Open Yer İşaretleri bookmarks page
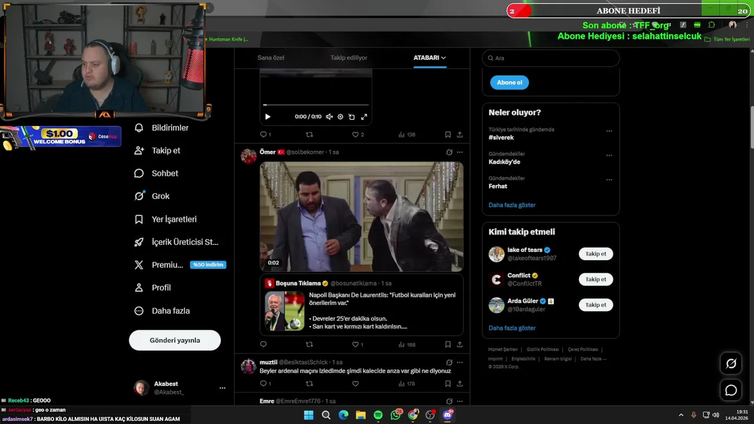The height and width of the screenshot is (424, 754). coord(166,219)
